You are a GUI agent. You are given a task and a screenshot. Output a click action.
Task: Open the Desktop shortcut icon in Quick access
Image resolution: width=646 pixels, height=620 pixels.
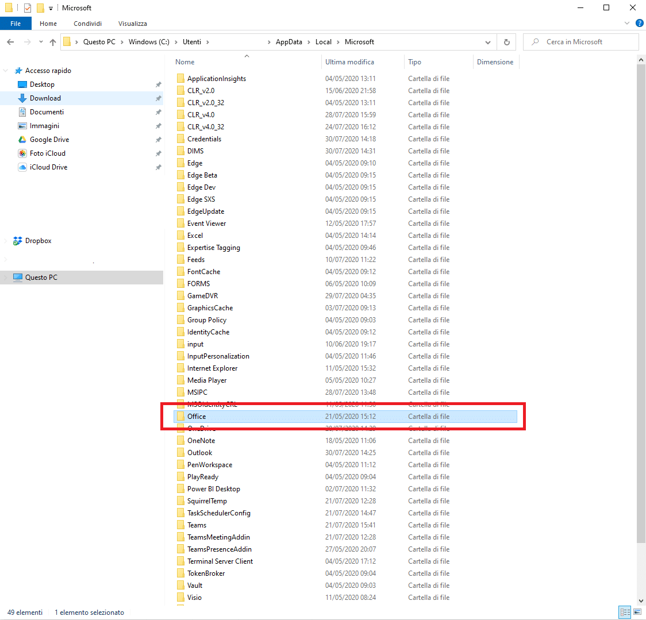coord(22,84)
